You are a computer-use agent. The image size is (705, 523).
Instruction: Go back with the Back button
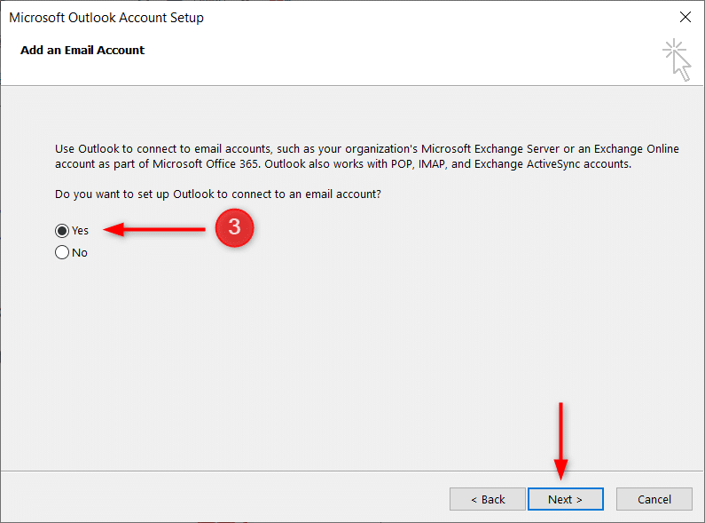click(487, 499)
